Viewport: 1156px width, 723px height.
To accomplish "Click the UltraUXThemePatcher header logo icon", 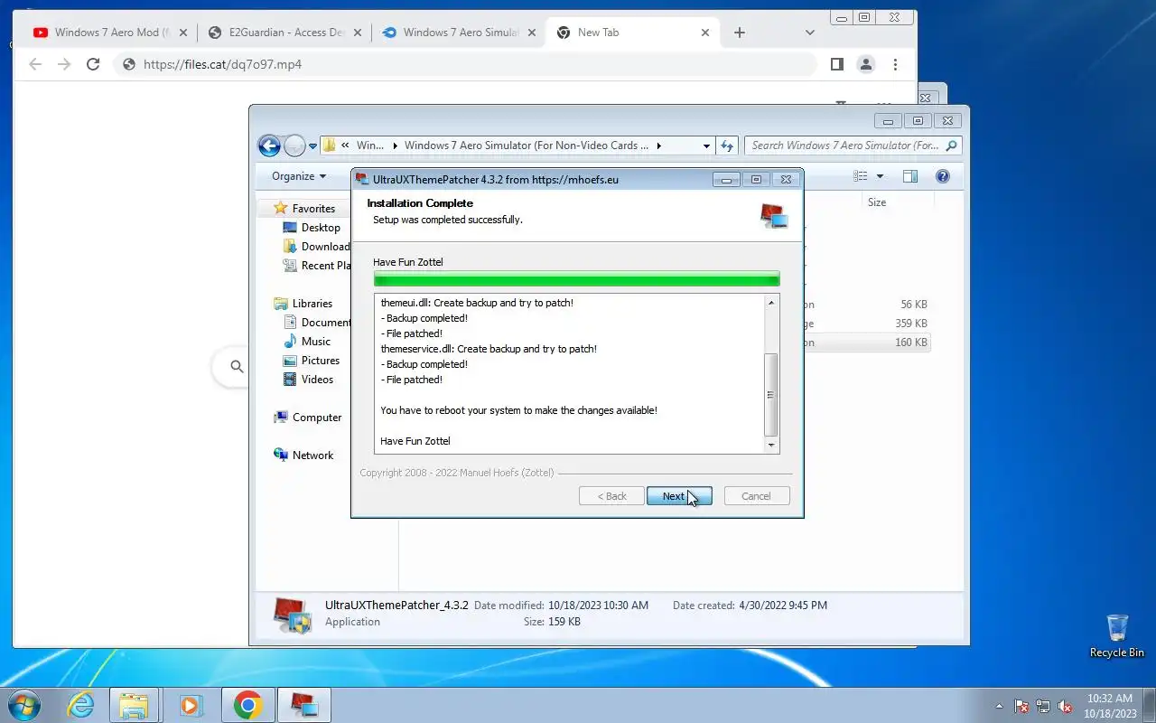I will [x=774, y=216].
